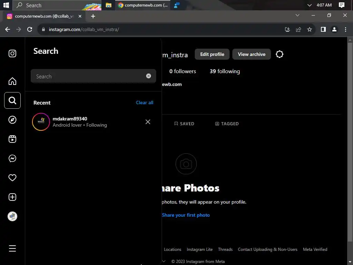Viewport: 353px width, 265px height.
Task: Open Locations footer link
Action: [x=172, y=249]
